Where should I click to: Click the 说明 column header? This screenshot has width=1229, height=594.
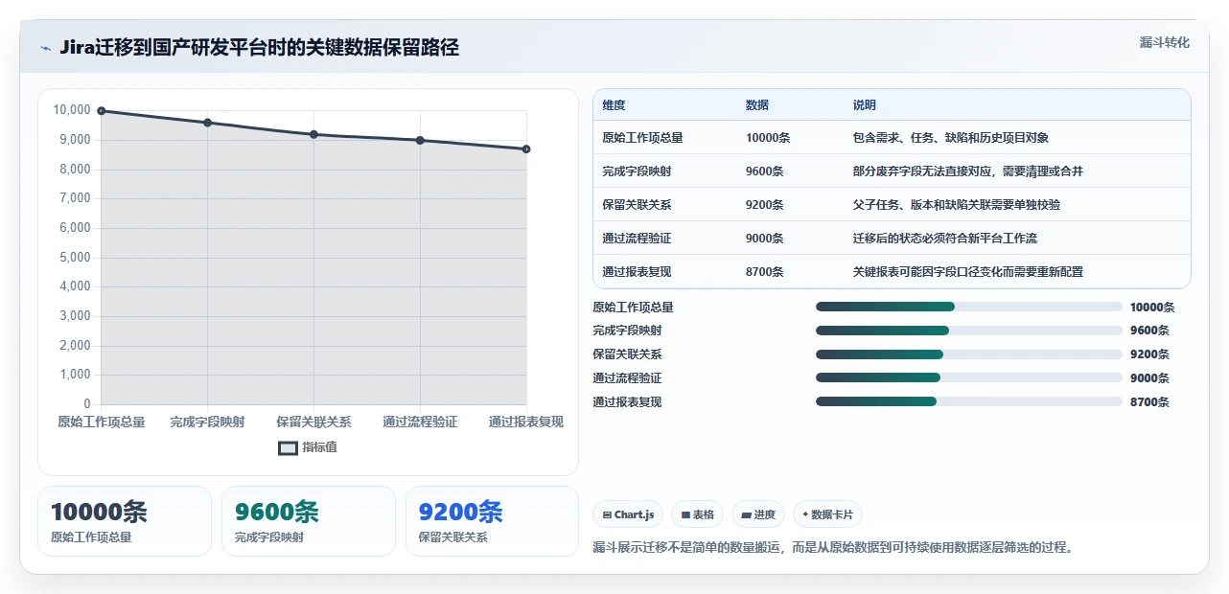[864, 105]
